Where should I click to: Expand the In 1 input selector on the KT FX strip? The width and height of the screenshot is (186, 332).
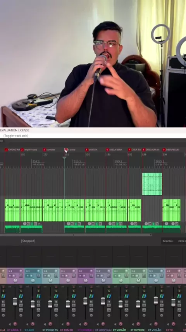pos(174,271)
